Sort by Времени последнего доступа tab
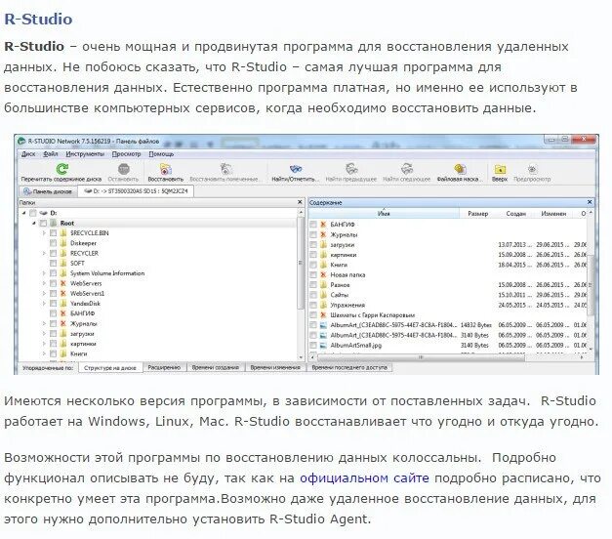The height and width of the screenshot is (539, 612). pos(349,367)
